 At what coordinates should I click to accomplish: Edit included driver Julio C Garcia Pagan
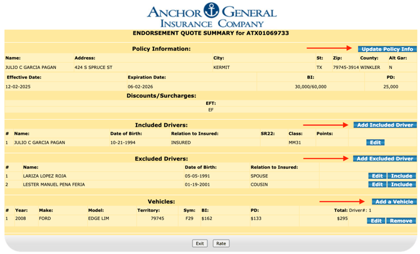(375, 142)
